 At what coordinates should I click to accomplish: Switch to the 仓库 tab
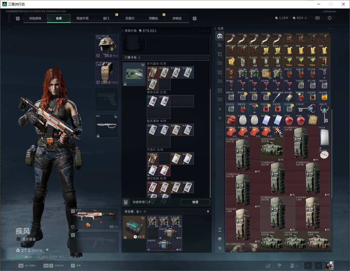59,18
